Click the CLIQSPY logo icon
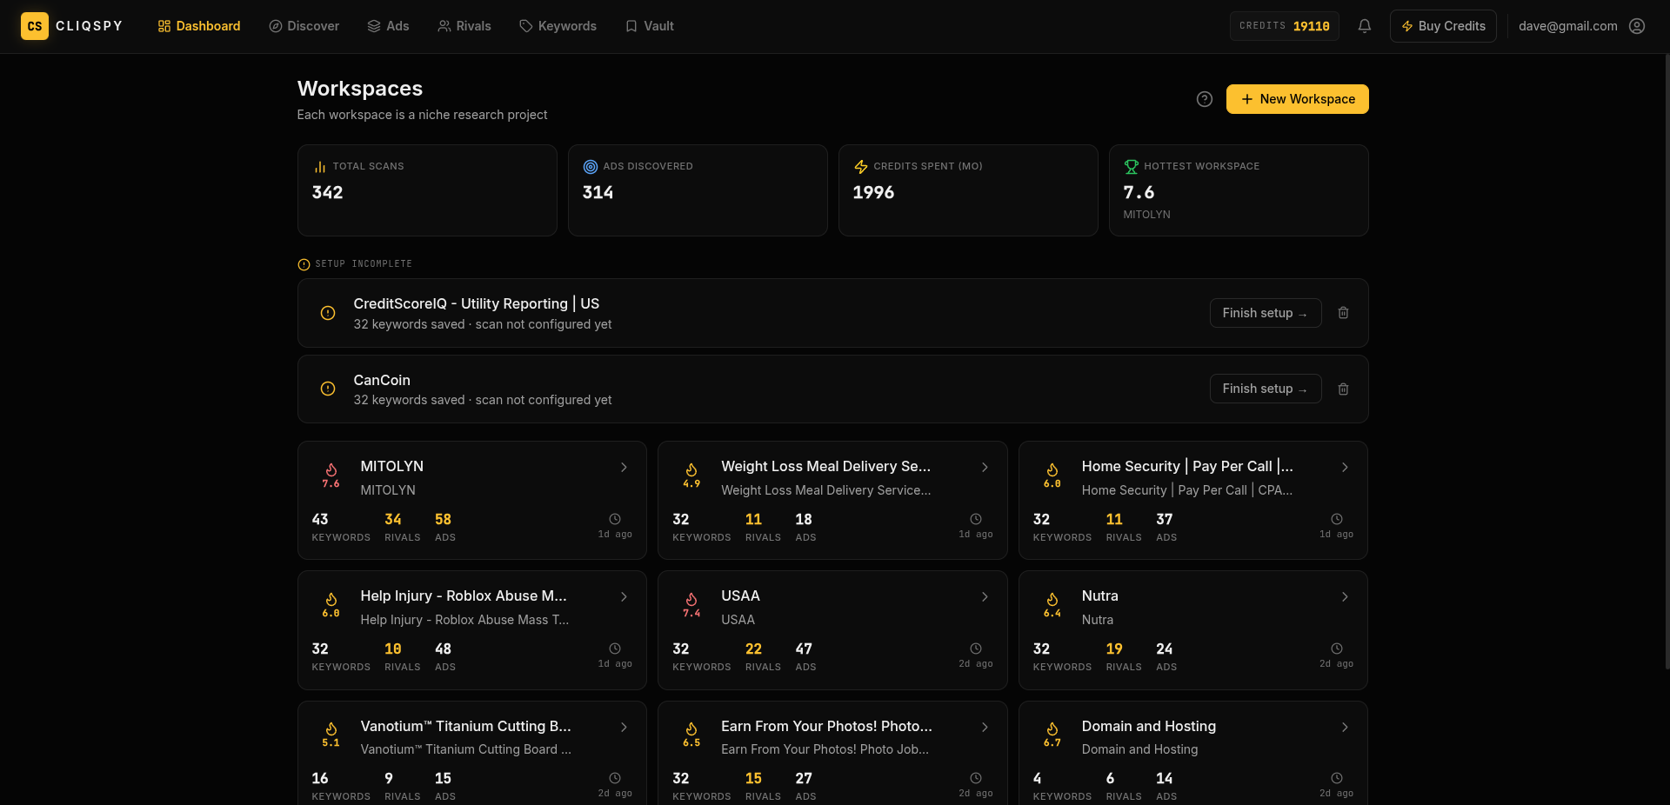This screenshot has width=1670, height=805. (35, 26)
